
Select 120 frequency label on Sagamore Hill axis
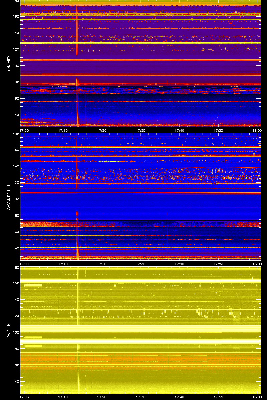pyautogui.click(x=16, y=183)
